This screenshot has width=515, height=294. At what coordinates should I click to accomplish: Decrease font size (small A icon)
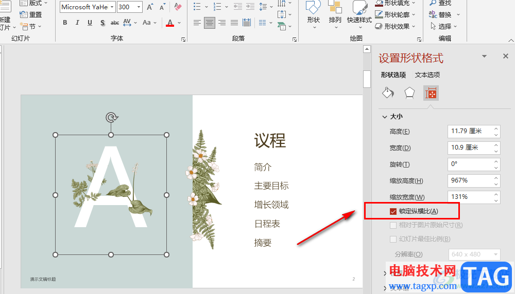(x=162, y=7)
